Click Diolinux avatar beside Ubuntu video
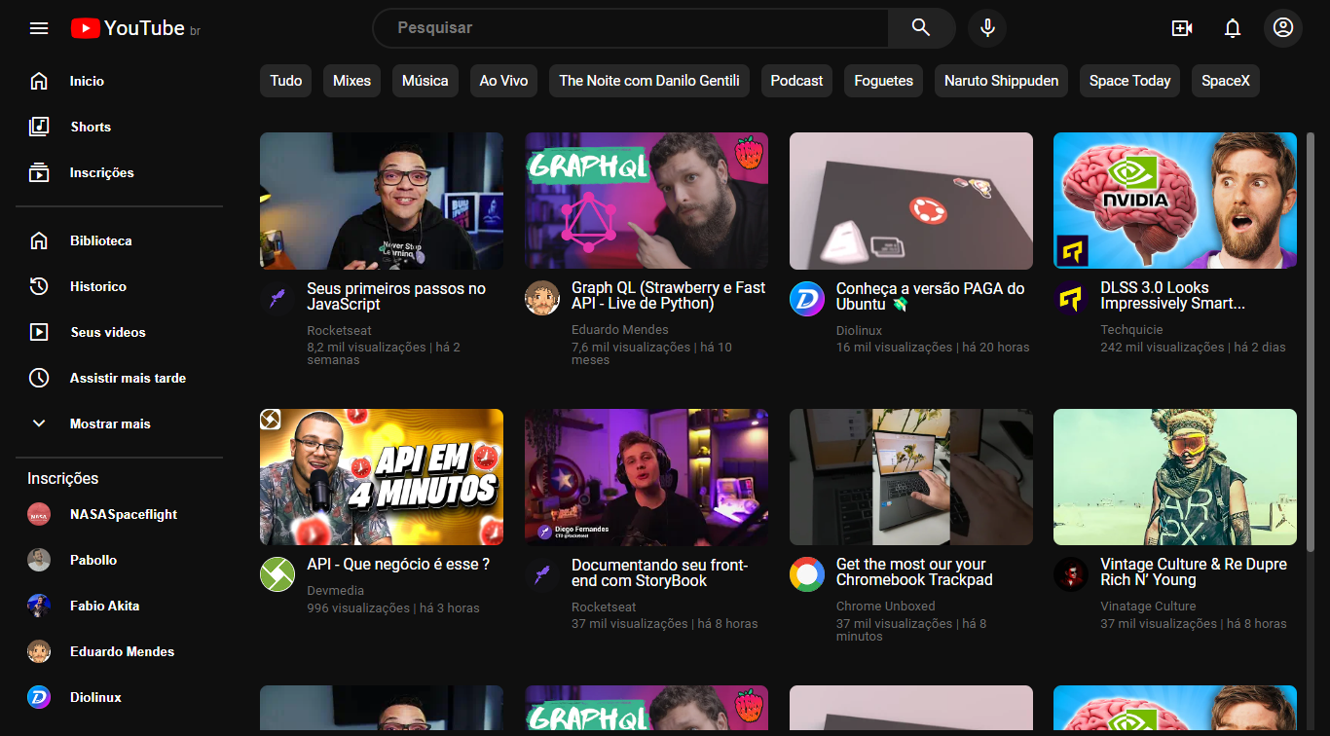This screenshot has width=1330, height=736. 807,298
